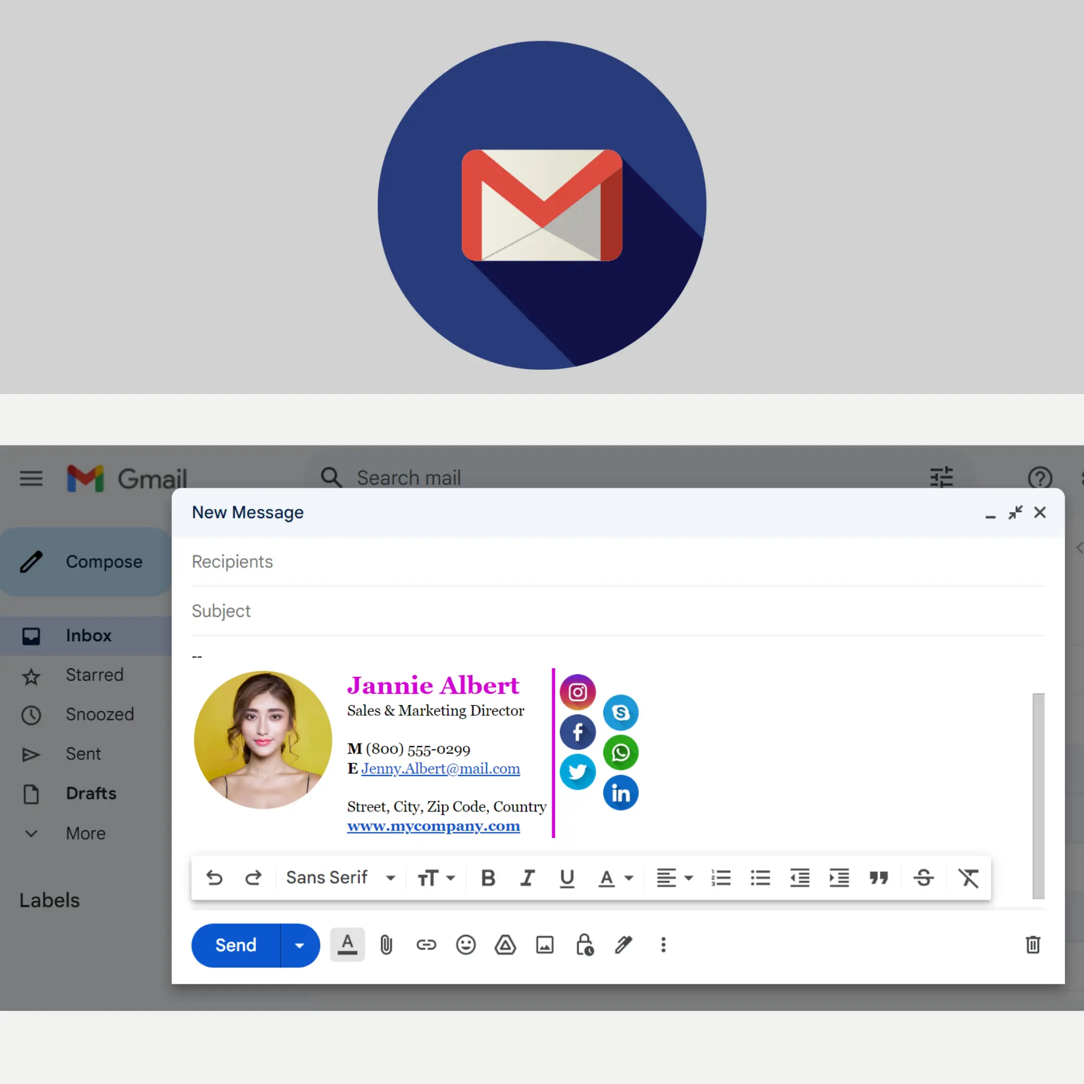Open the emoji picker smiley icon
The image size is (1084, 1084).
[x=466, y=945]
